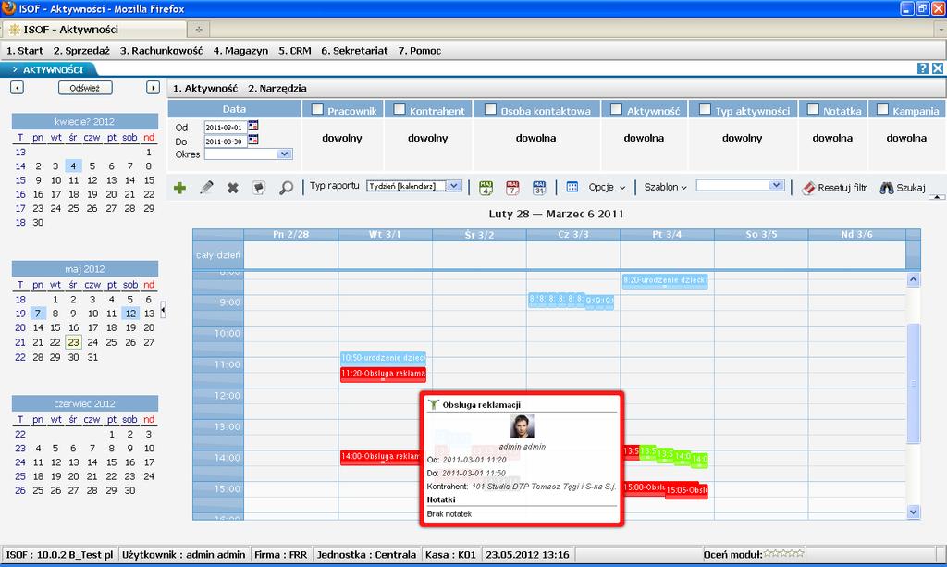The width and height of the screenshot is (947, 567).
Task: Click the green plus add activity icon
Action: click(179, 188)
